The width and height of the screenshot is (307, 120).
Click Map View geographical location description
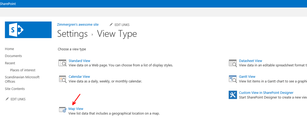coord(114,113)
